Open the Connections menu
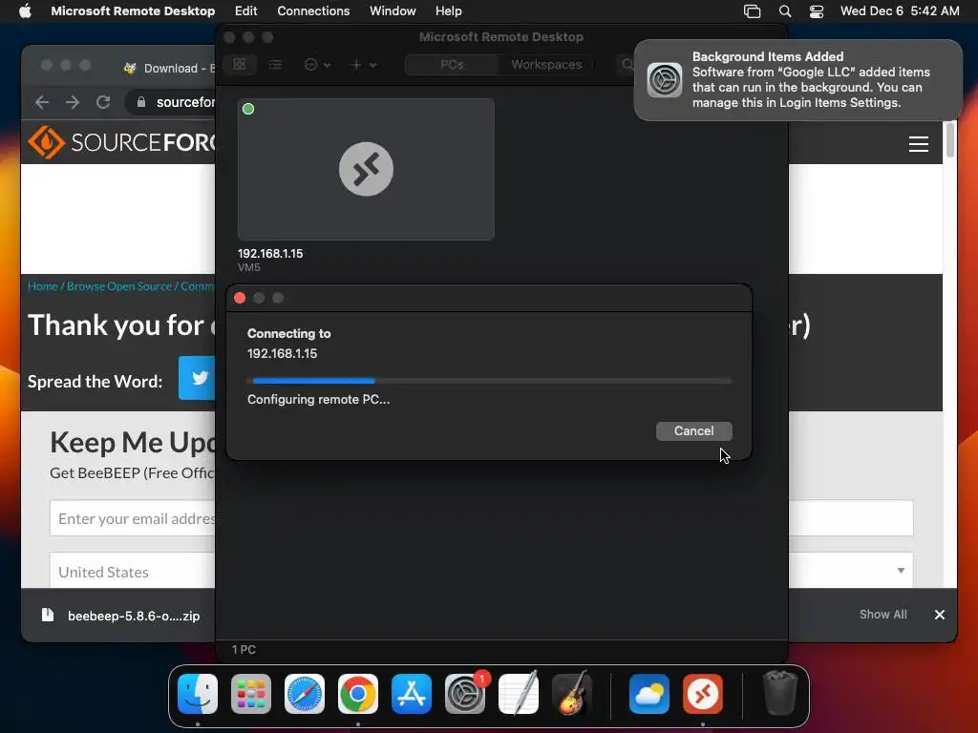The width and height of the screenshot is (978, 733). click(x=313, y=10)
